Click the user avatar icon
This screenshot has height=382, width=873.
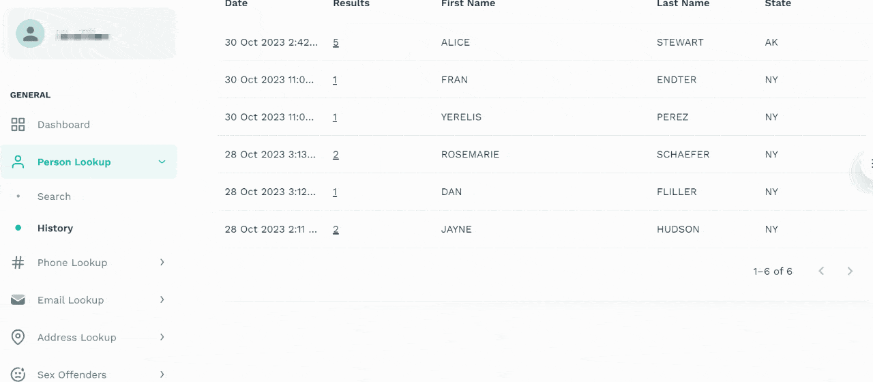point(31,33)
